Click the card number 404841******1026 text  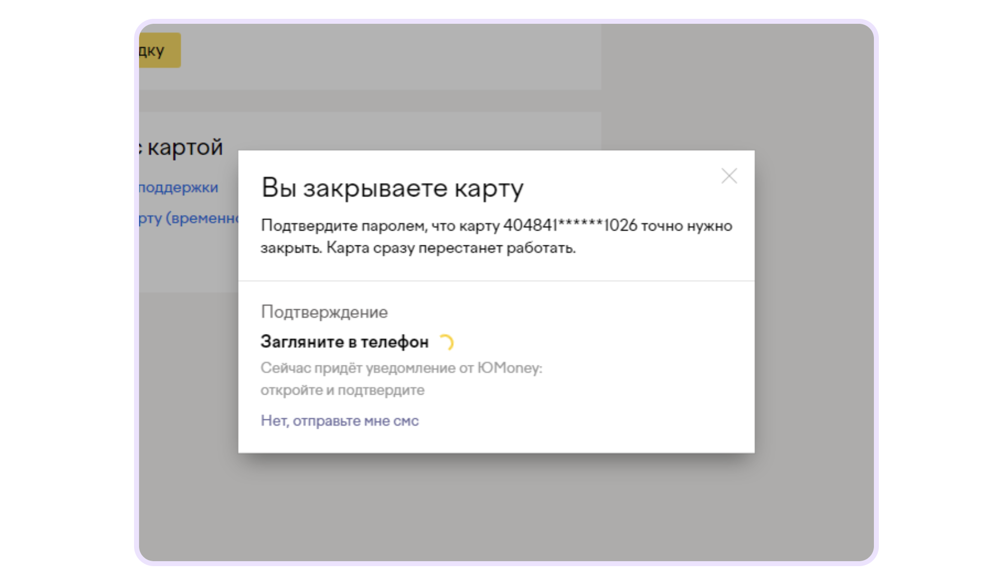(x=570, y=225)
